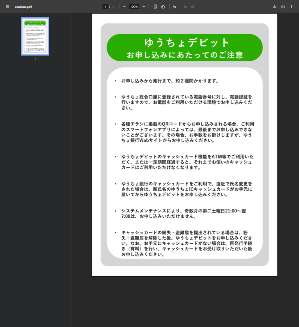Zoom in with the plus icon
The image size is (299, 327).
click(x=144, y=7)
